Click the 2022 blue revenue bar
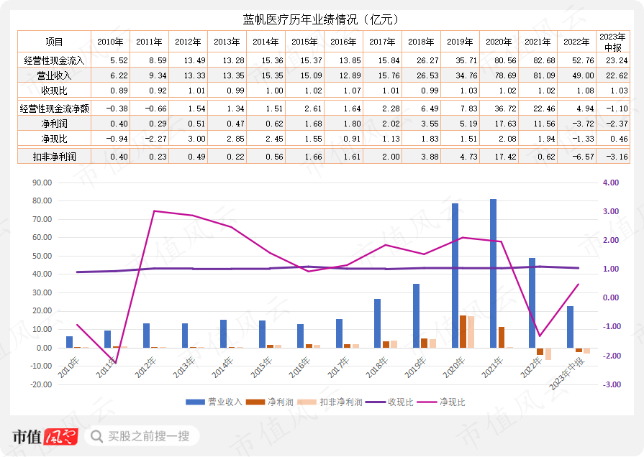Screen dimensions: 644x457 pos(532,303)
